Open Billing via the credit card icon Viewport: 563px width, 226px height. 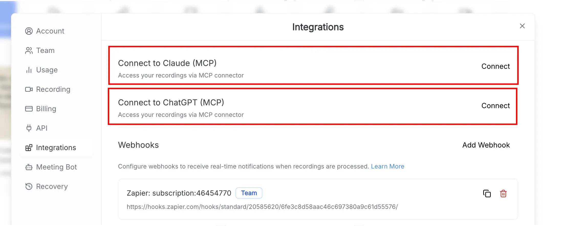(29, 109)
